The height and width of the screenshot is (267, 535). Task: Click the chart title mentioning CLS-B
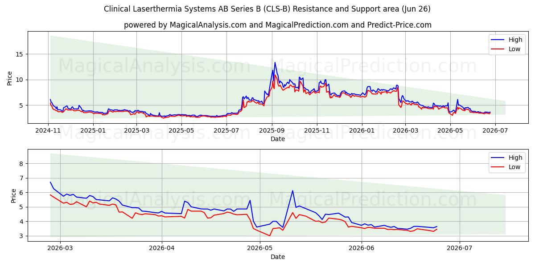(267, 9)
